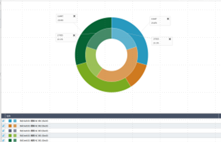
Task: Uncheck the orange series legend checkbox
Action: click(3, 126)
